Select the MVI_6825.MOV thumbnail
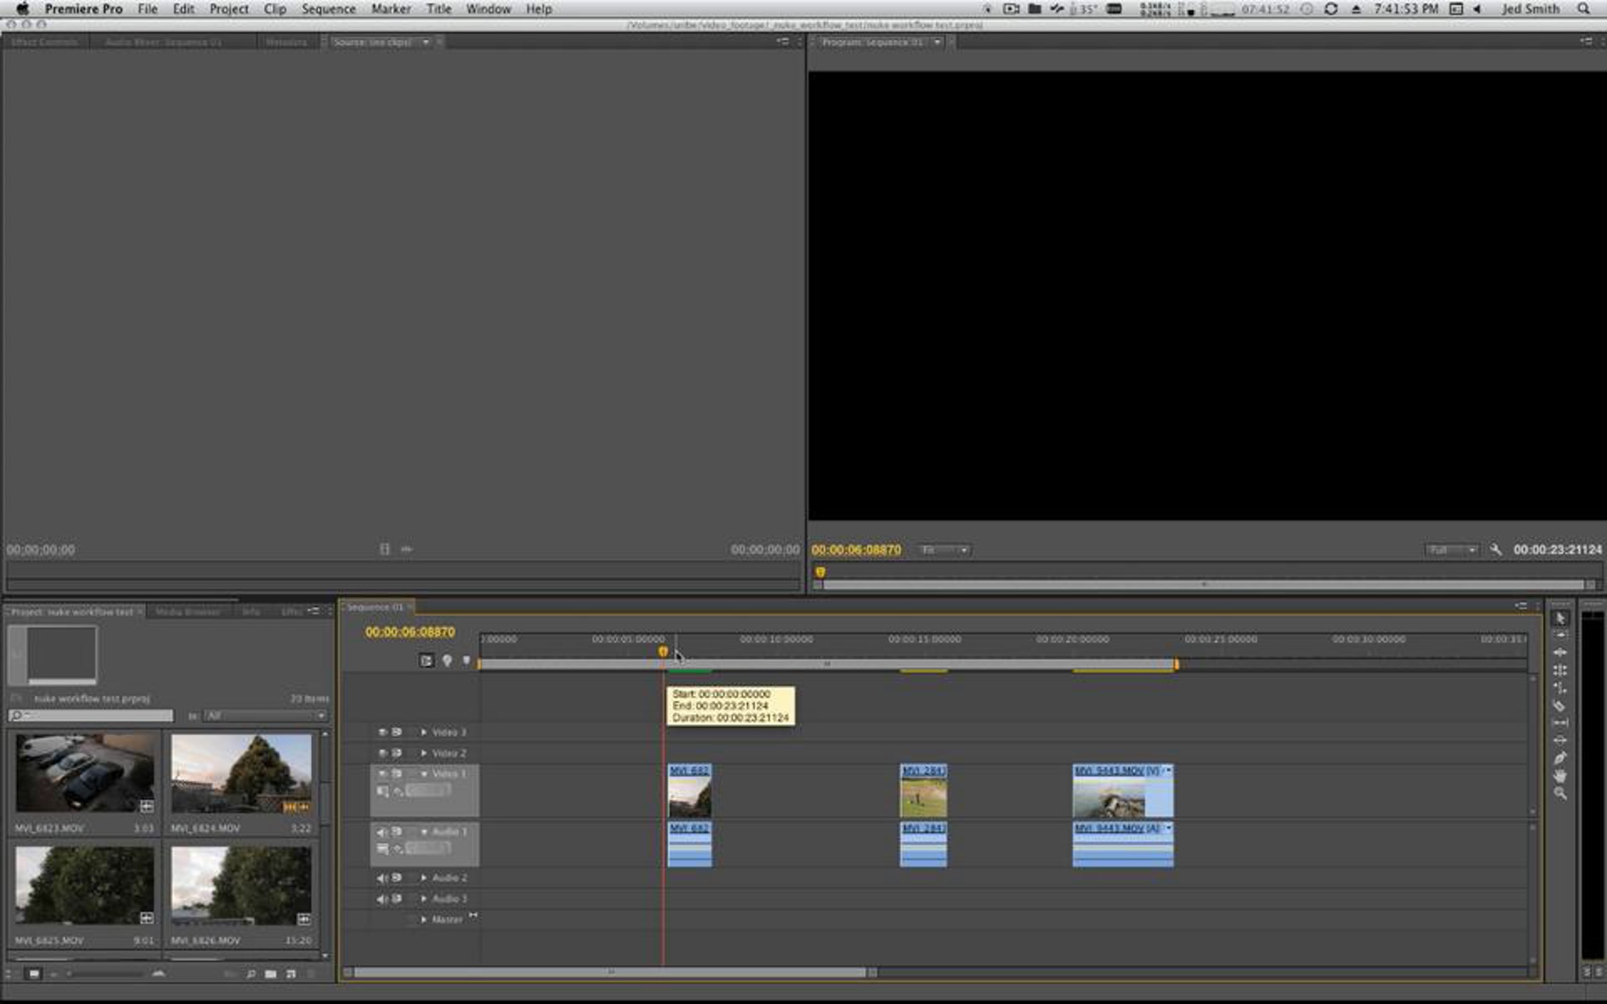This screenshot has height=1004, width=1607. pyautogui.click(x=85, y=886)
